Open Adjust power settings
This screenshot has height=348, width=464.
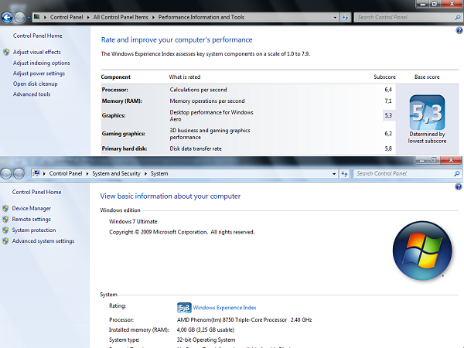(x=39, y=73)
